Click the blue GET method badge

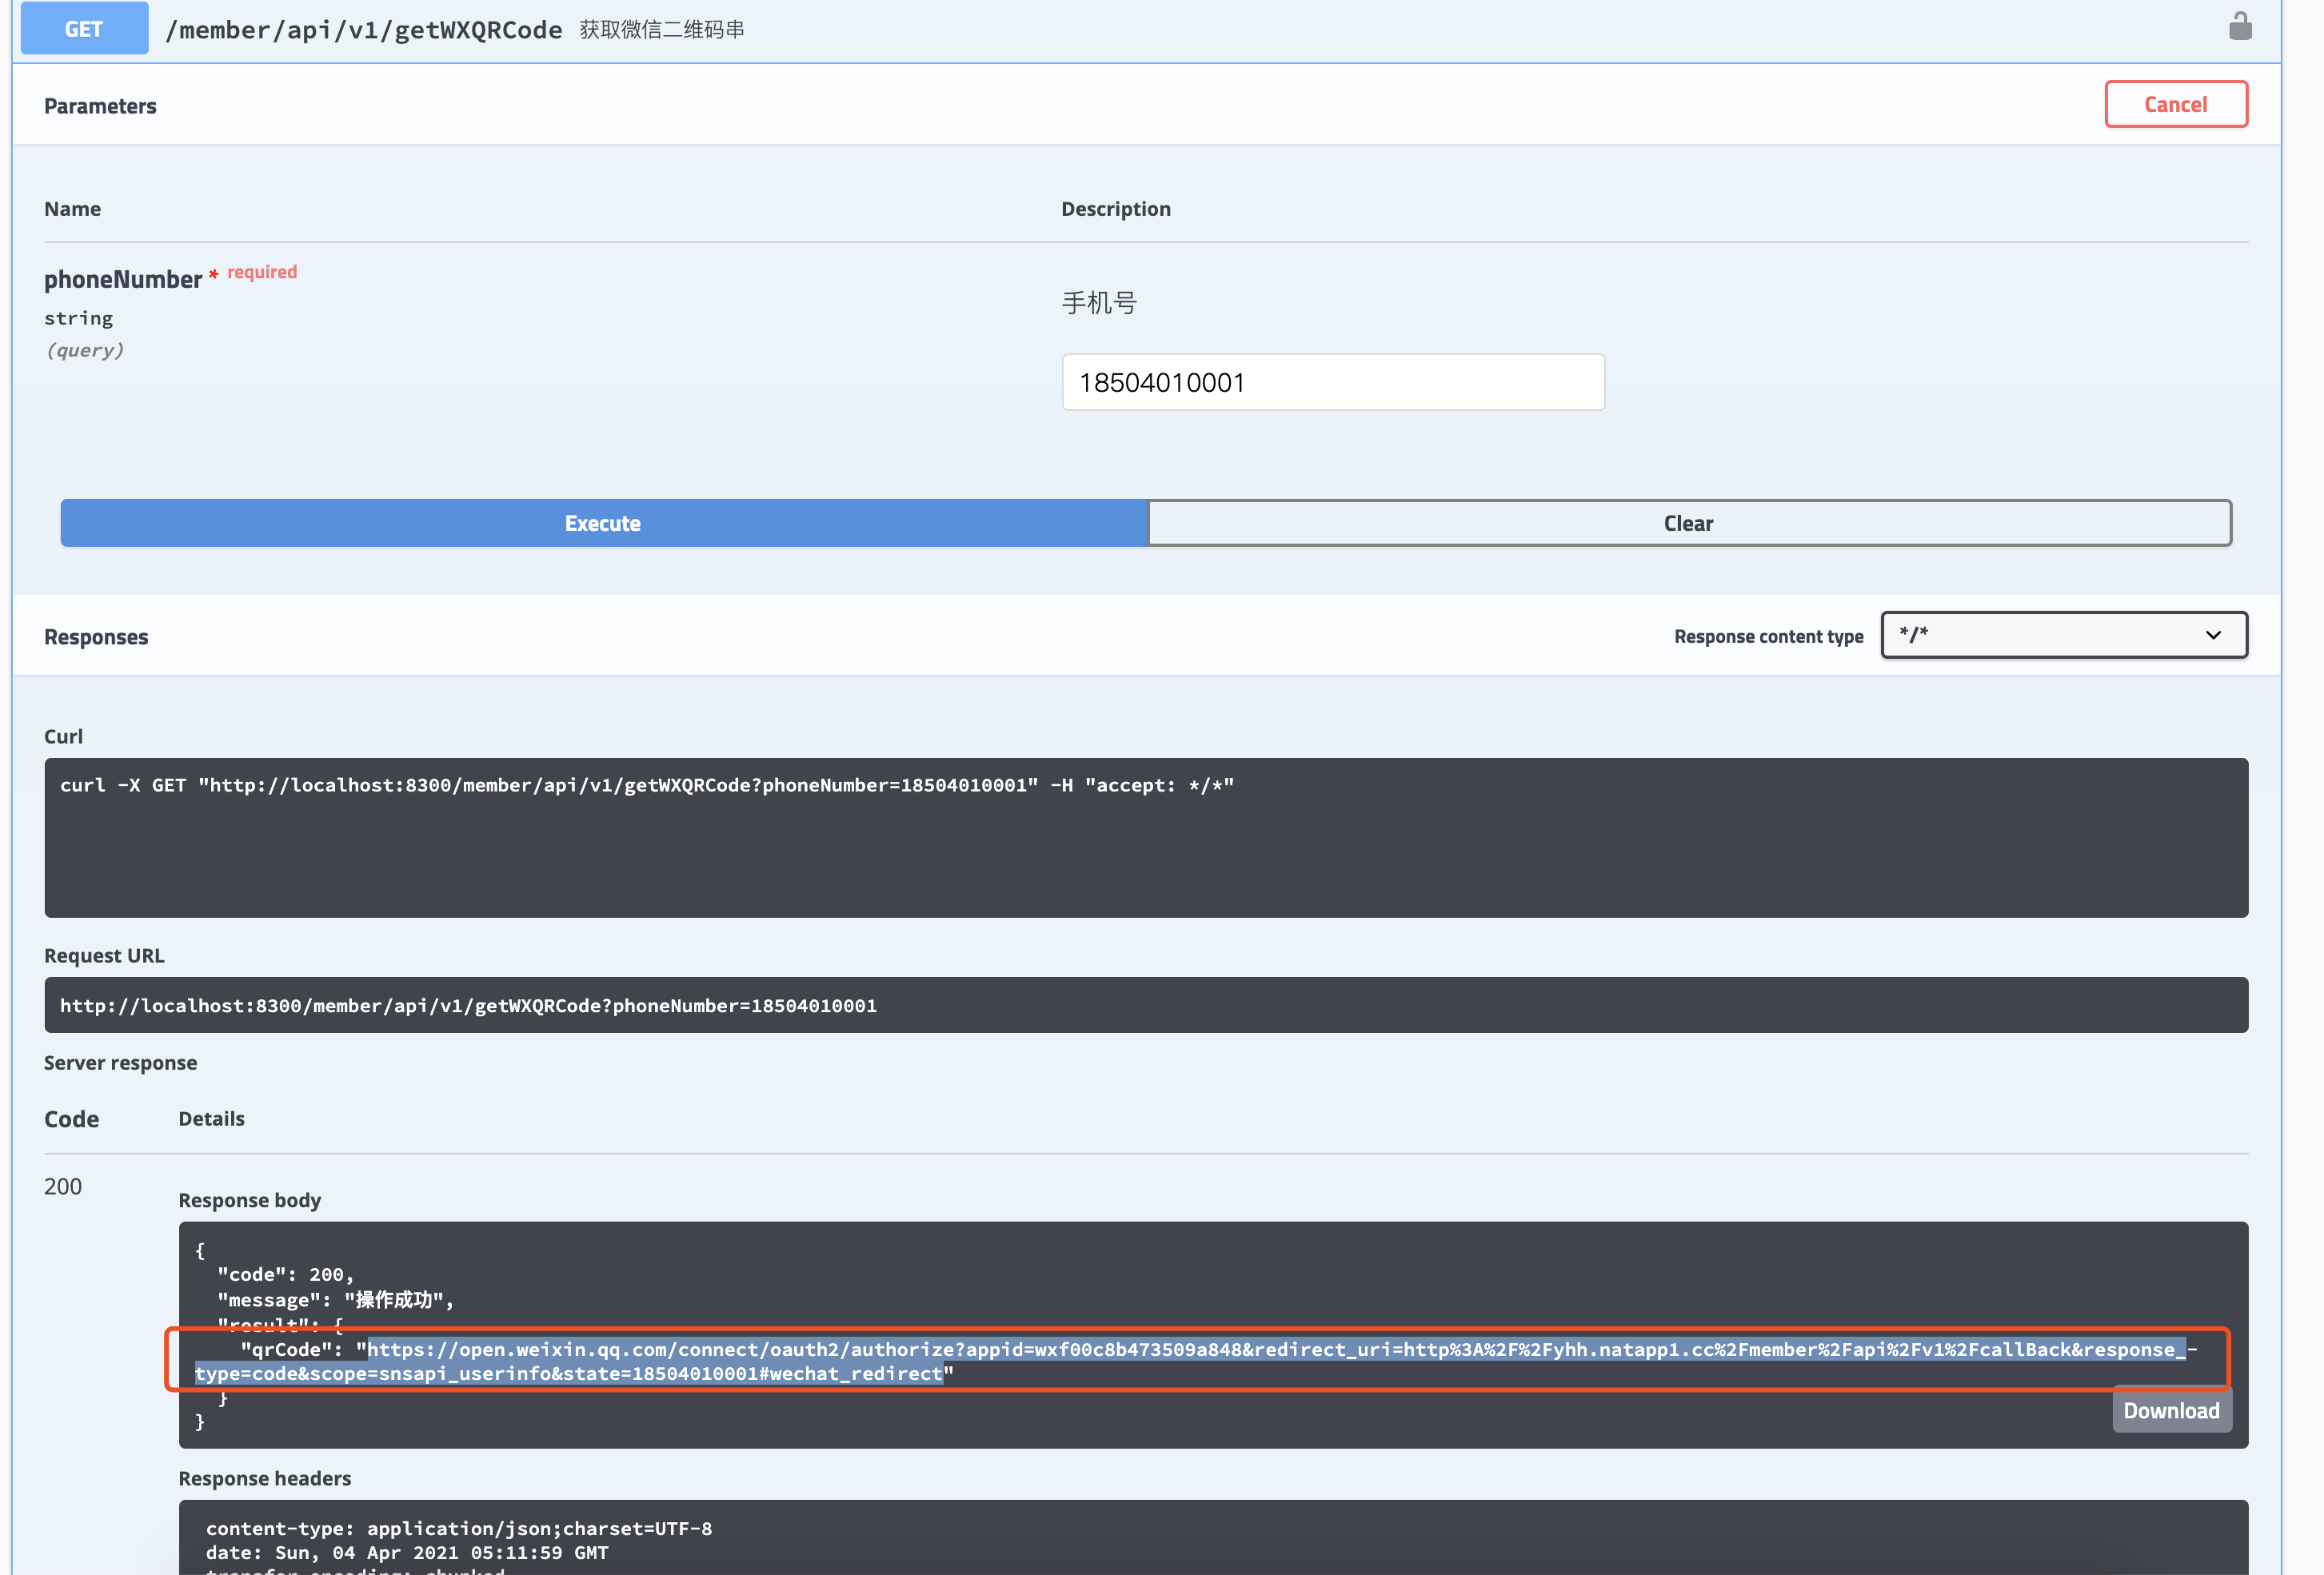84,29
